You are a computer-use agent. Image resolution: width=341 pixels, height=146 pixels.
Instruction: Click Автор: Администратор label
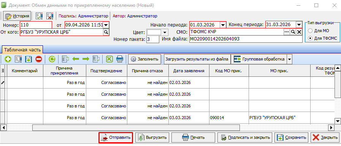[135, 16]
